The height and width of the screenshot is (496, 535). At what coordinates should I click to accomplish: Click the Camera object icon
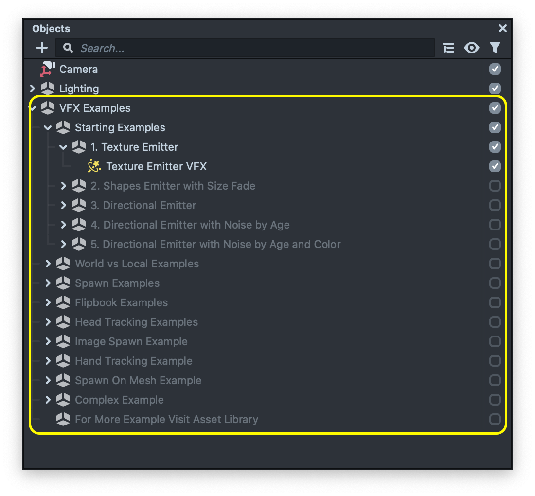[x=47, y=69]
